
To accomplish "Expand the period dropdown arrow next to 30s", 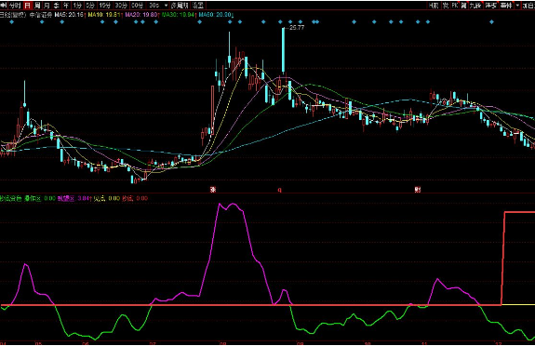I will (167, 6).
